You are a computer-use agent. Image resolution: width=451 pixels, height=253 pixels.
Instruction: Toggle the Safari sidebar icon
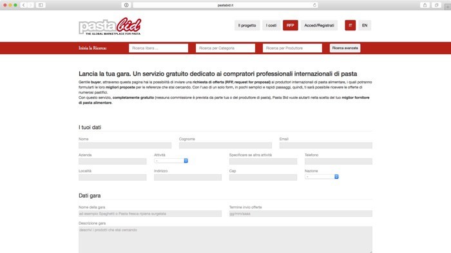click(x=41, y=5)
